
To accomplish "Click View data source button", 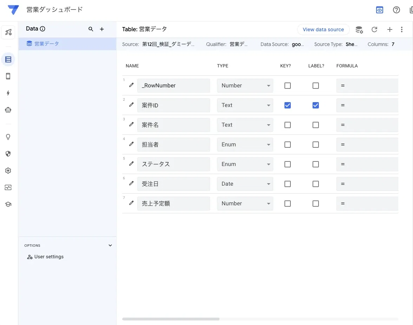I will pyautogui.click(x=323, y=29).
